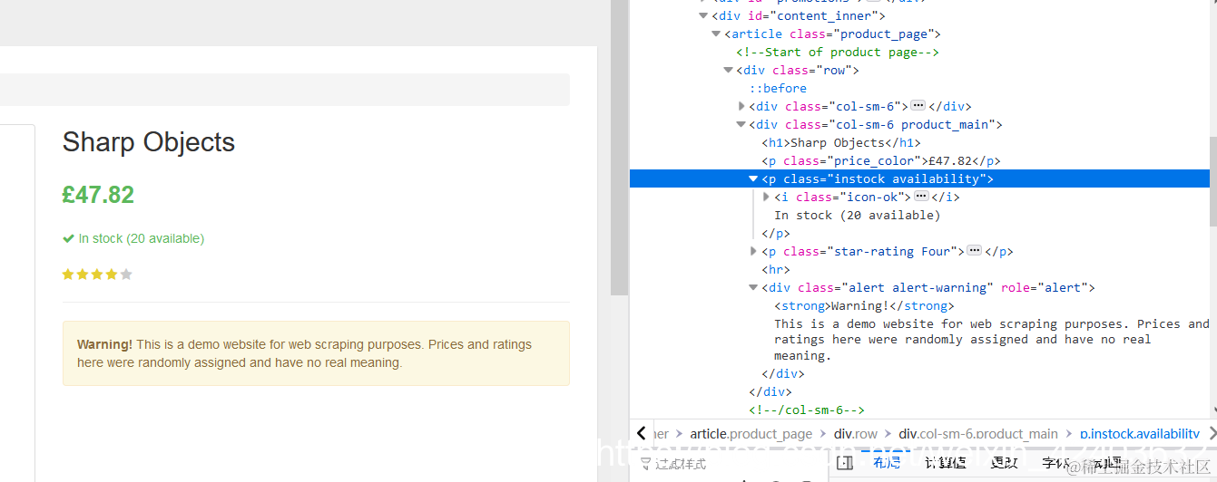Viewport: 1217px width, 482px height.
Task: Collapse the col-sm-6 product_main node
Action: pos(741,124)
